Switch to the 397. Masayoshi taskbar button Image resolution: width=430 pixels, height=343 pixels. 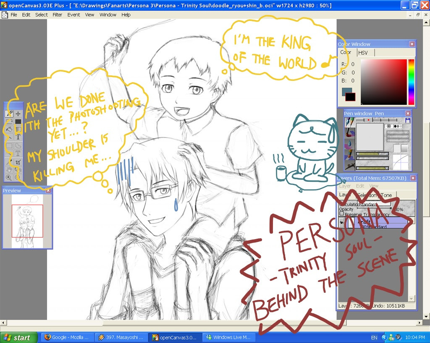[121, 338]
